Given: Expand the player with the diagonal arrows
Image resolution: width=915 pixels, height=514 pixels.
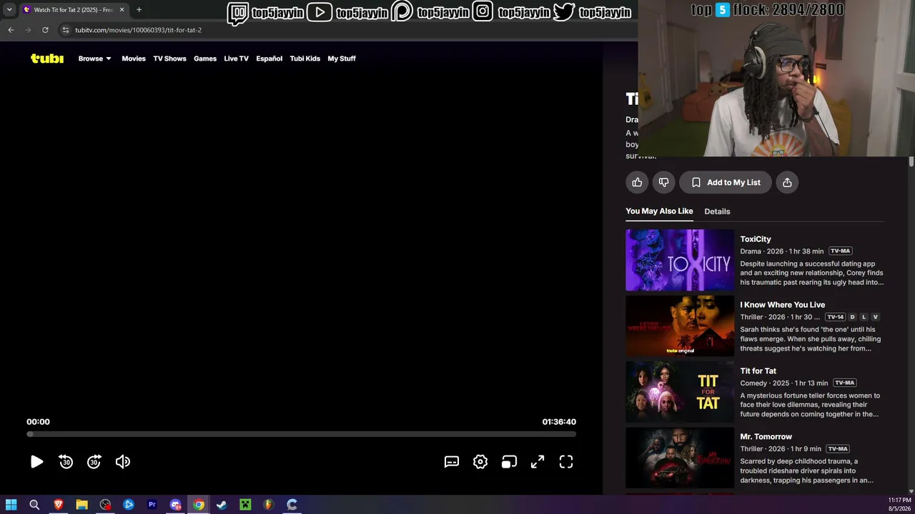Looking at the screenshot, I should (x=538, y=462).
